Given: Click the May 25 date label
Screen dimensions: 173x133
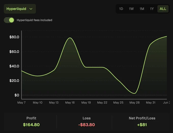Looking at the screenshot, I should coord(118,103).
